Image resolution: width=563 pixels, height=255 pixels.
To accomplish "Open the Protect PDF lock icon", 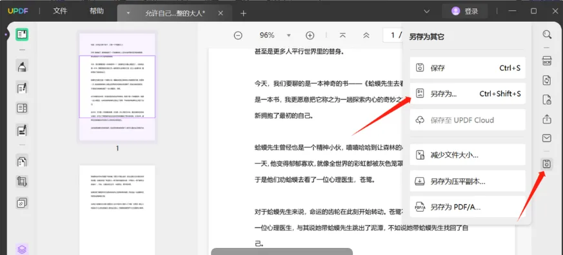I will click(x=547, y=99).
